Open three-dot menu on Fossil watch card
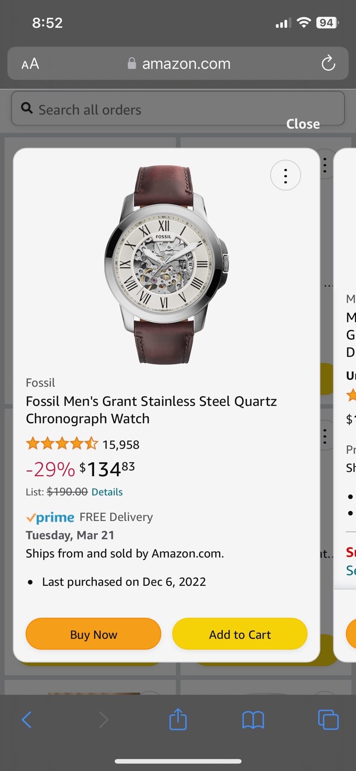The image size is (356, 771). (286, 175)
